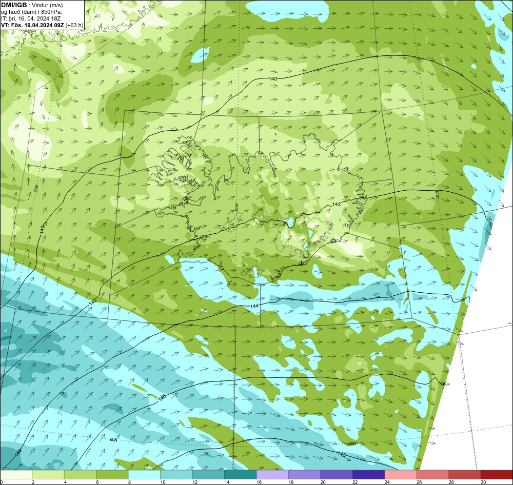513x485 pixels.
Task: Click the 140 contour label near 30W meridian
Action: click(42, 229)
